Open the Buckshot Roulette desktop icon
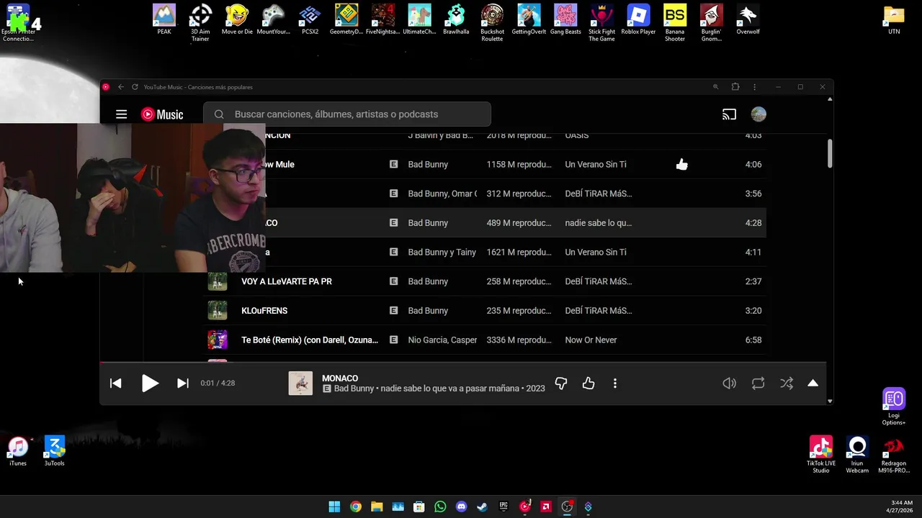922x518 pixels. 493,23
